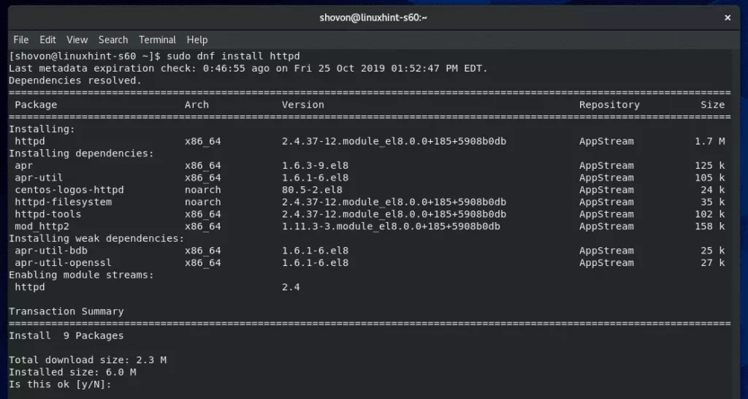The image size is (748, 399).
Task: Click the 'Transaction Summary' heading text
Action: tap(66, 311)
